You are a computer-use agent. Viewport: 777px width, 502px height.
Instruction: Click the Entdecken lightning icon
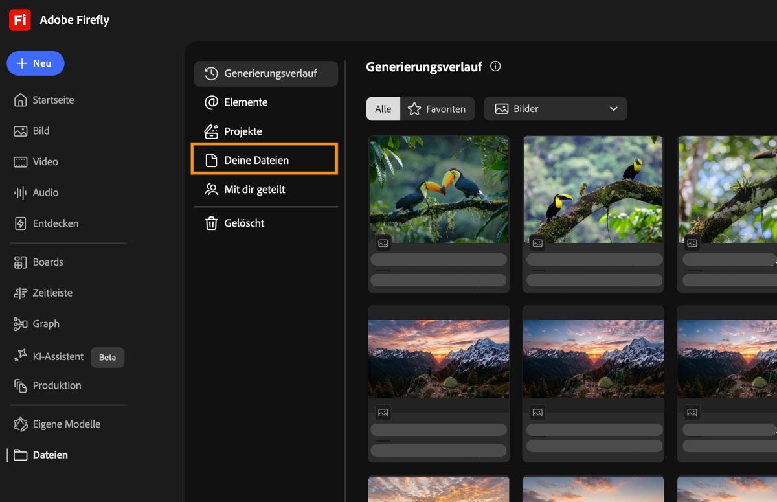[x=21, y=223]
